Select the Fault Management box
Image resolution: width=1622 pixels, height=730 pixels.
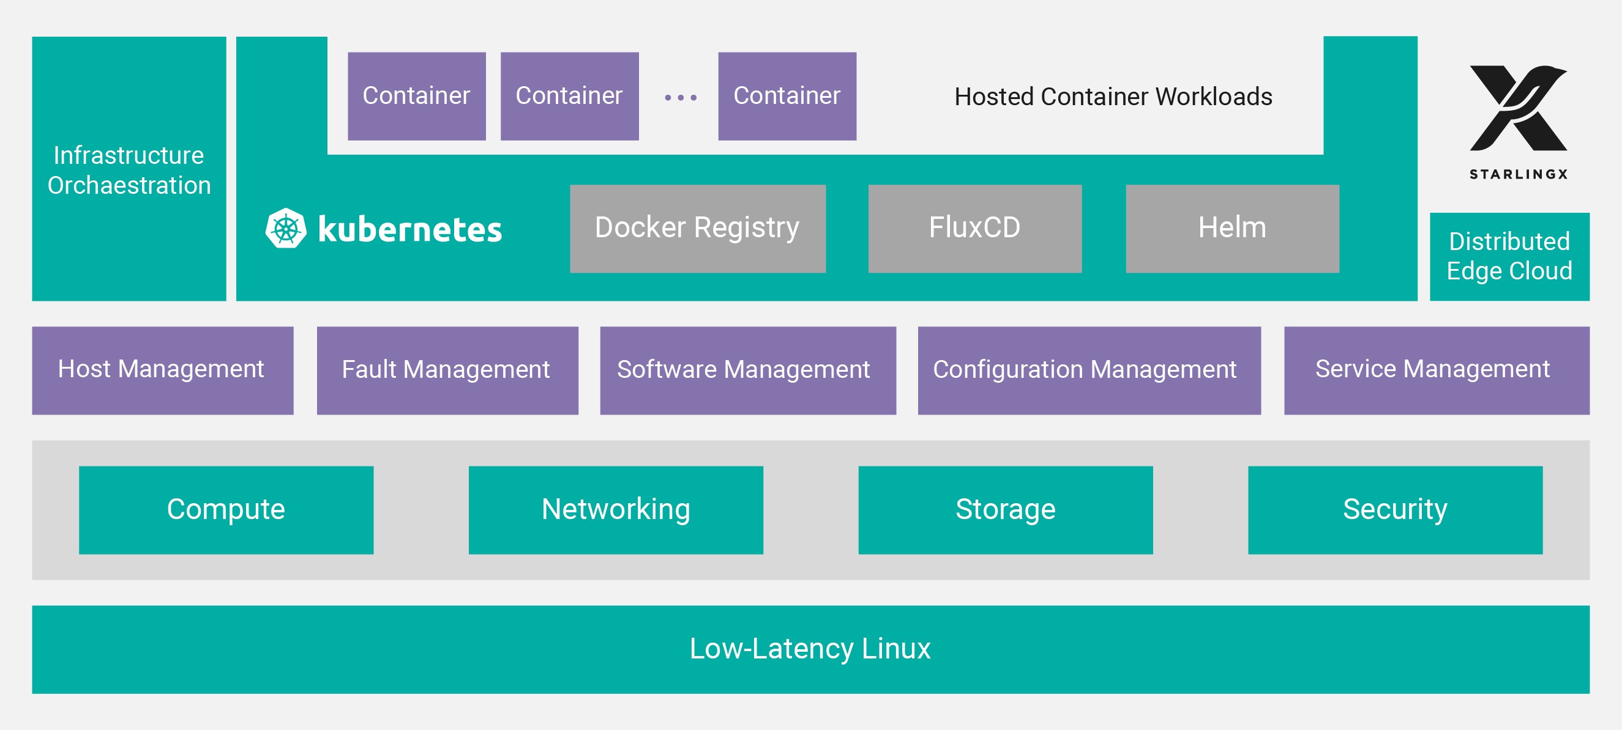pyautogui.click(x=447, y=370)
